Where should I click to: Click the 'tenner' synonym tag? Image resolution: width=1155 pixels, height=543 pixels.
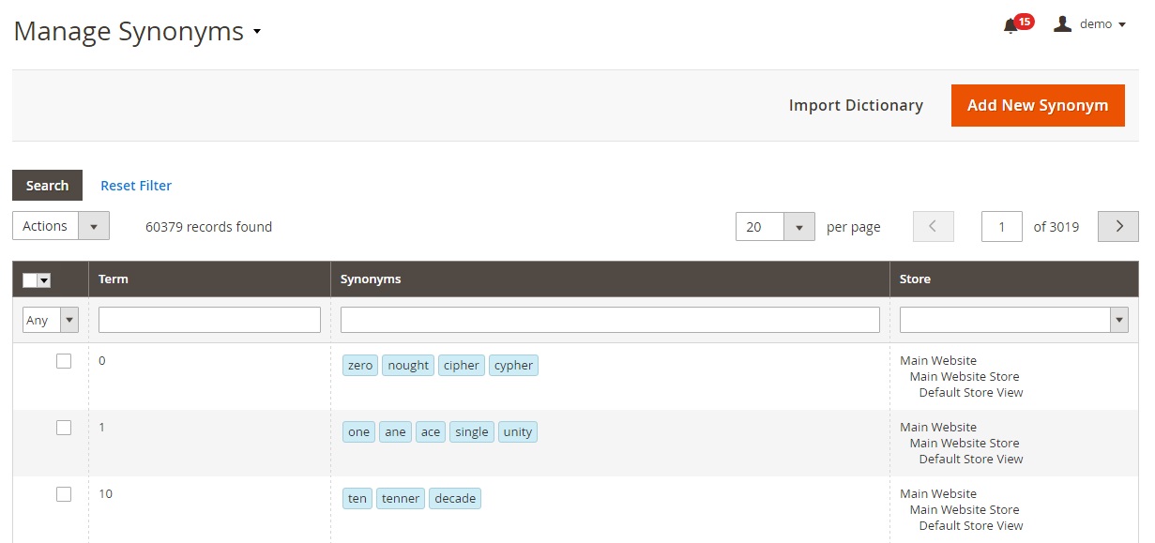point(401,499)
